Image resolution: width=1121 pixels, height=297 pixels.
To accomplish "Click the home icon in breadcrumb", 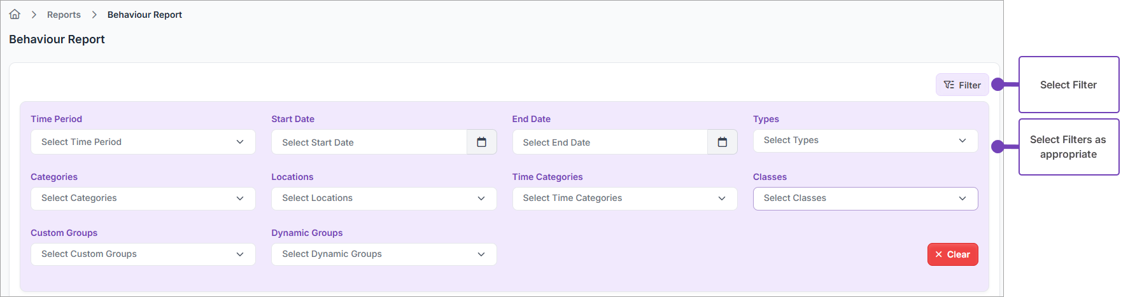I will pyautogui.click(x=15, y=14).
